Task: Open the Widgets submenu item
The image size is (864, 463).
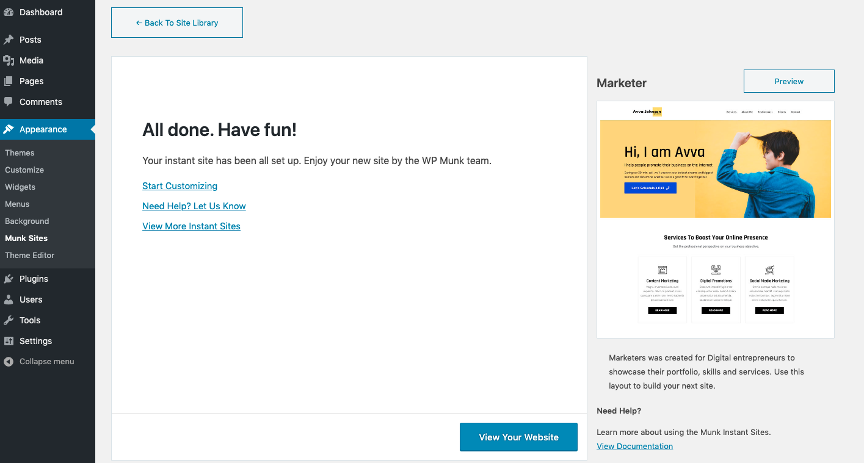Action: click(x=20, y=187)
